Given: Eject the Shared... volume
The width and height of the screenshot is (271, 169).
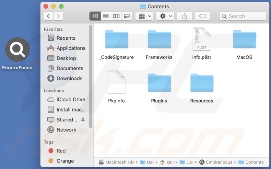Looking at the screenshot, I should coord(83,119).
